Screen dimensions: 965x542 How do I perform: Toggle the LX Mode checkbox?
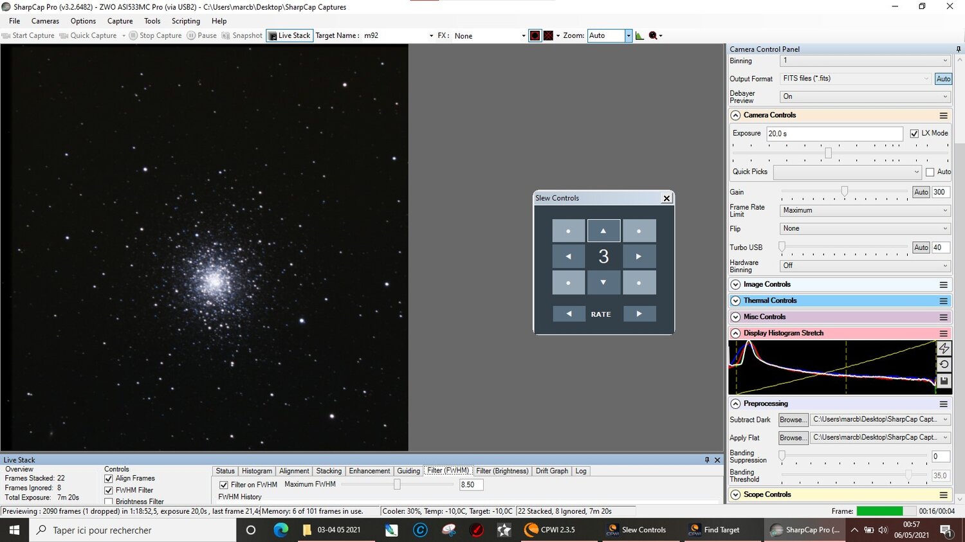coord(914,133)
